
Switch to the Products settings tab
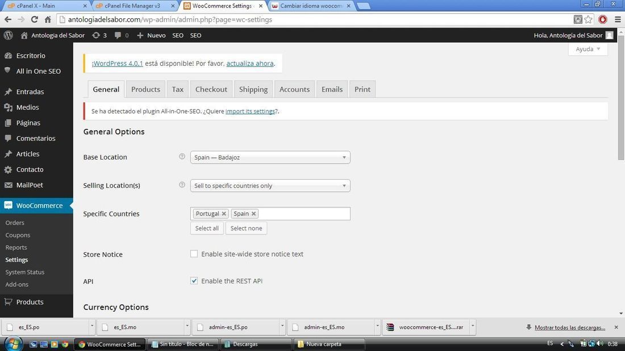(x=145, y=89)
